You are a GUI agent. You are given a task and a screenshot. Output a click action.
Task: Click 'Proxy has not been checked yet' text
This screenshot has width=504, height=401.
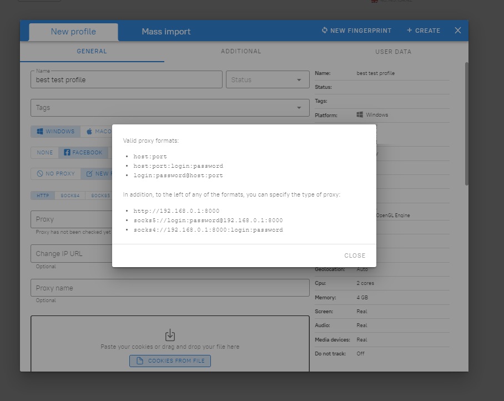pos(73,232)
